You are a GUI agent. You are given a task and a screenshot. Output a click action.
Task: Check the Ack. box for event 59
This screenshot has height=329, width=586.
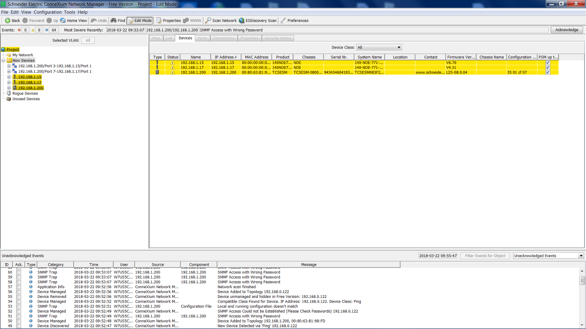pyautogui.click(x=19, y=277)
